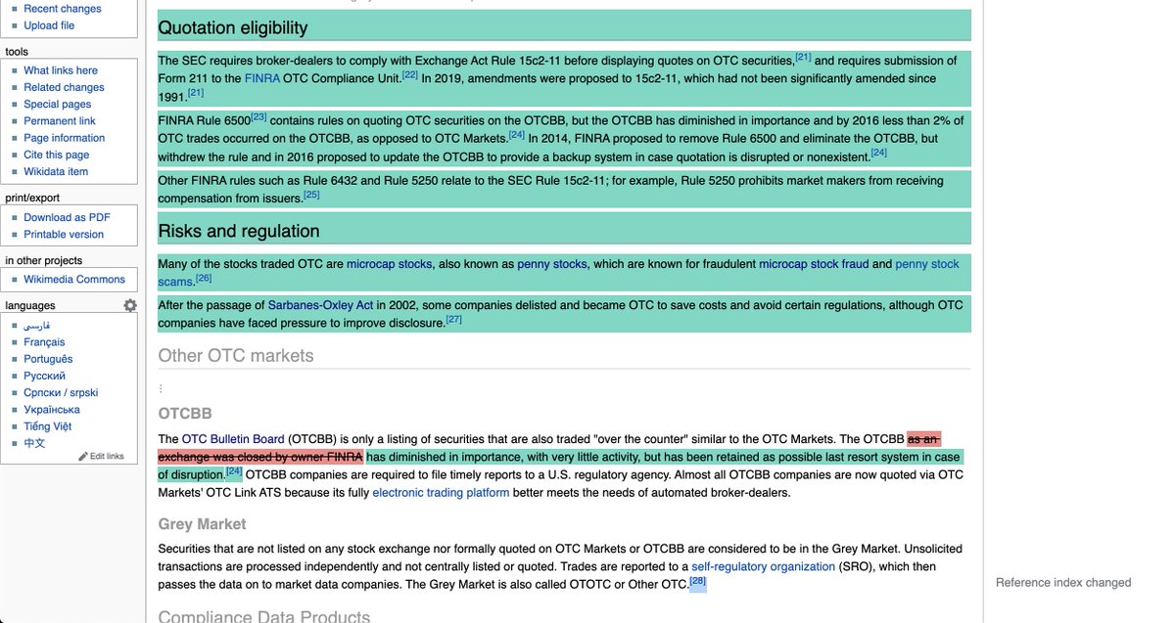The height and width of the screenshot is (623, 1175).
Task: Switch to Français language version
Action: pos(45,342)
